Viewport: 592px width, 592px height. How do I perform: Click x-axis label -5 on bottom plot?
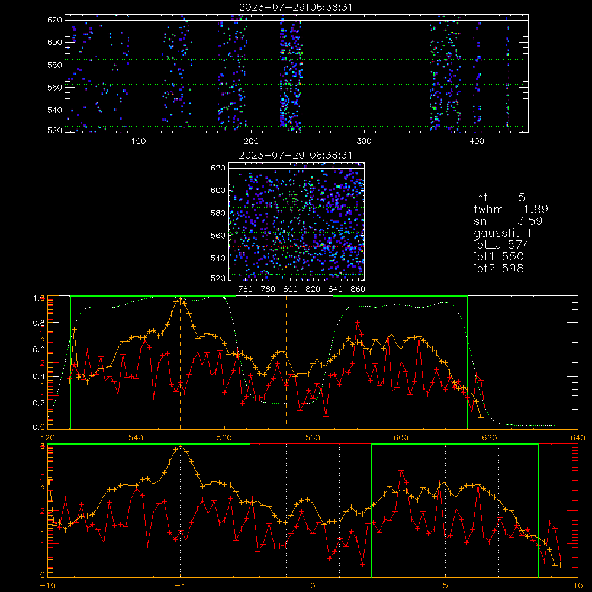point(180,585)
